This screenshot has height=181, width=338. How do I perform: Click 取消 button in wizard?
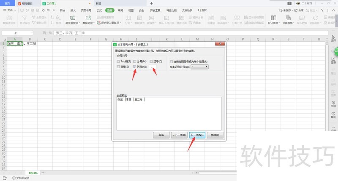[x=161, y=135]
